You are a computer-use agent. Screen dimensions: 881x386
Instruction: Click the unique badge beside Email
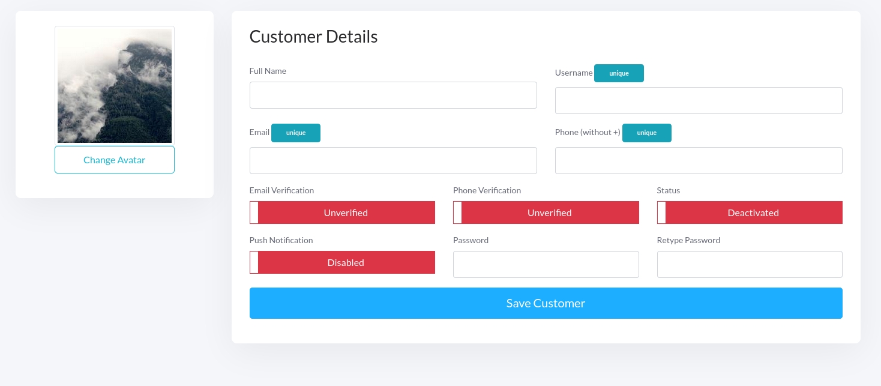(295, 133)
